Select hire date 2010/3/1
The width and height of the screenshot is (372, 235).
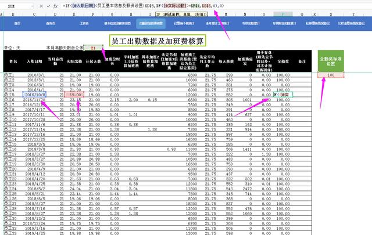pos(34,75)
